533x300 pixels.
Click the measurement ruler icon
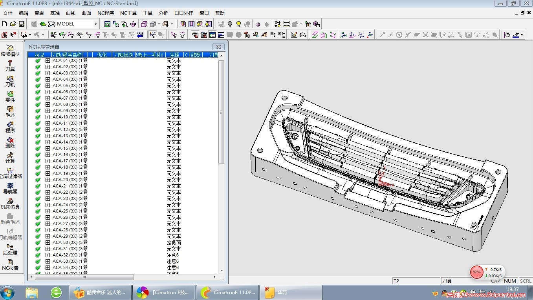click(x=286, y=24)
